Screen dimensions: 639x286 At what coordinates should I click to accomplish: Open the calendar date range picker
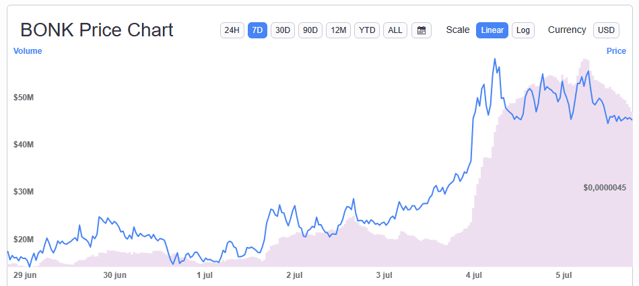(x=422, y=30)
